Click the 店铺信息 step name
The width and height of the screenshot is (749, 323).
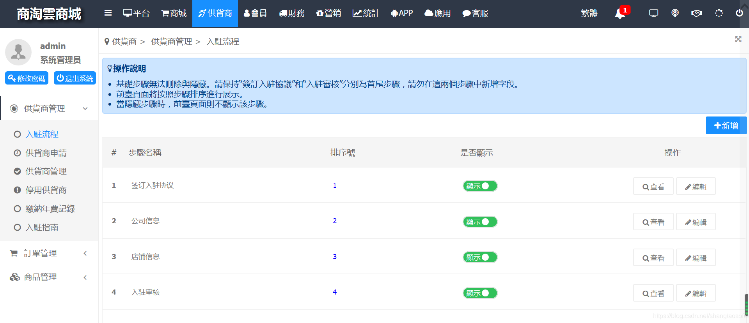[x=146, y=257]
